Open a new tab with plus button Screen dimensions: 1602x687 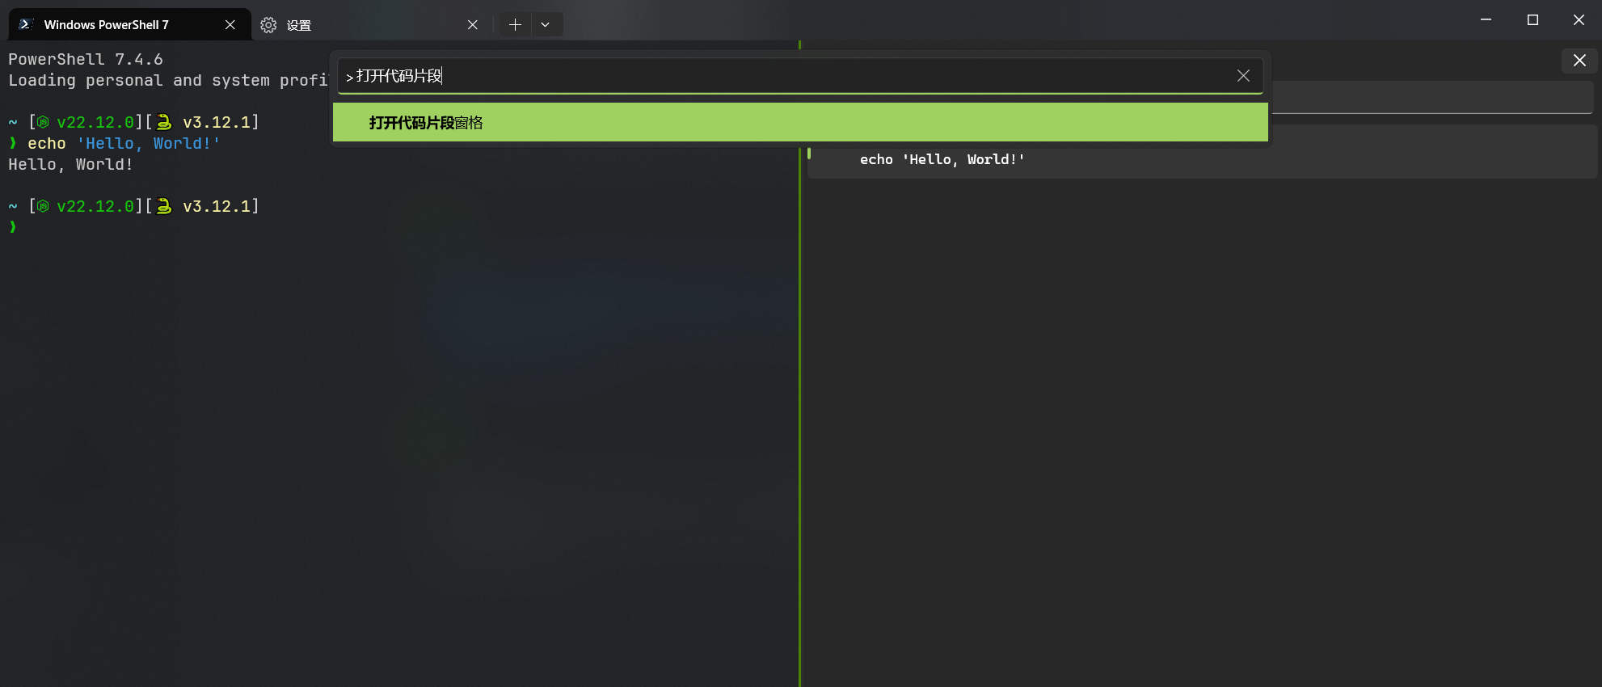[515, 25]
